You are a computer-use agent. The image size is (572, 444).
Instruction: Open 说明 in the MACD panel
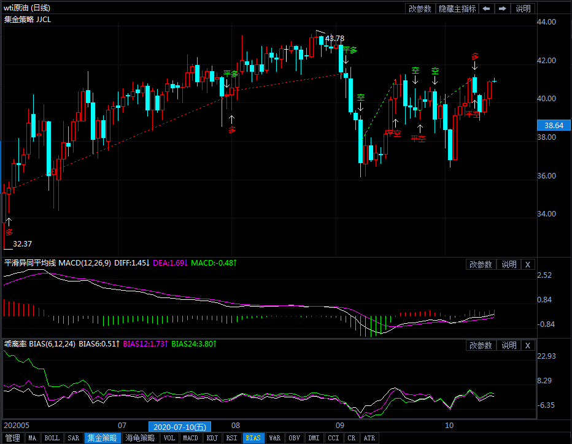[509, 264]
